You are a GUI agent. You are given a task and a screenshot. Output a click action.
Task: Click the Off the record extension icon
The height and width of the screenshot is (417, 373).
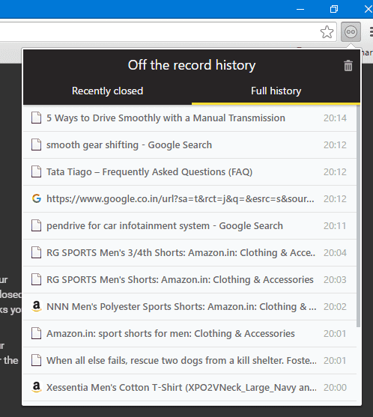click(351, 32)
